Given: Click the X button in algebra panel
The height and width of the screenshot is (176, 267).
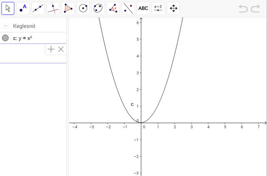Looking at the screenshot, I should (x=61, y=49).
